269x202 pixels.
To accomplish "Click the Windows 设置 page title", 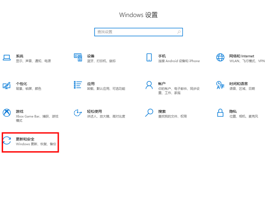I will coord(139,15).
